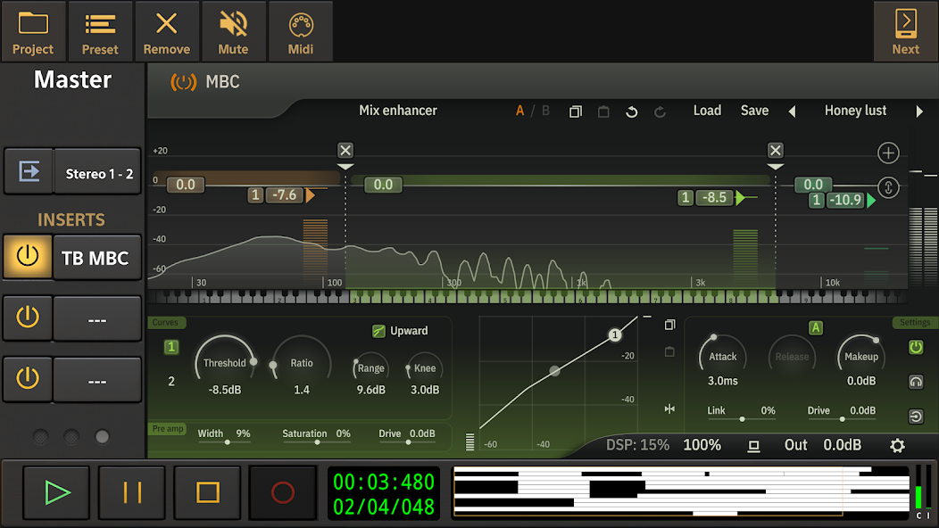
Task: Open the Midi settings from the toolbar
Action: coord(301,30)
